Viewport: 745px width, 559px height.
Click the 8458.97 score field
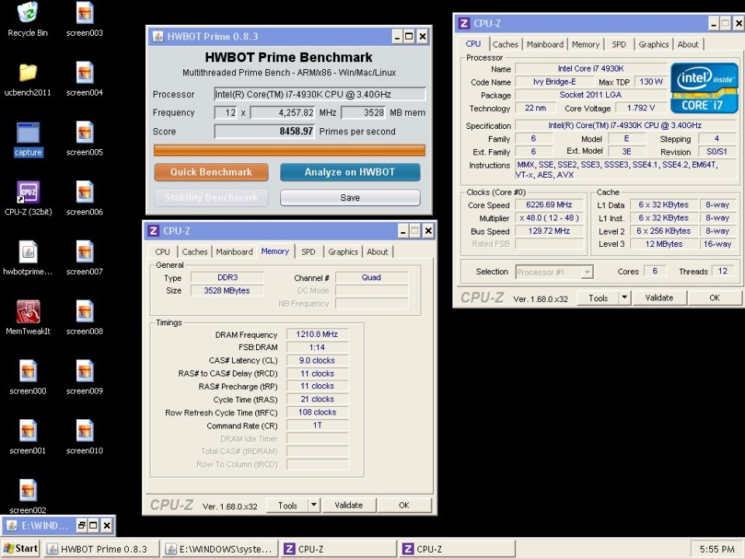pos(265,131)
